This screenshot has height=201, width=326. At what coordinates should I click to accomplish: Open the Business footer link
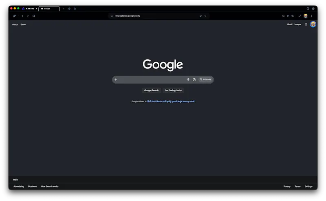click(x=33, y=186)
